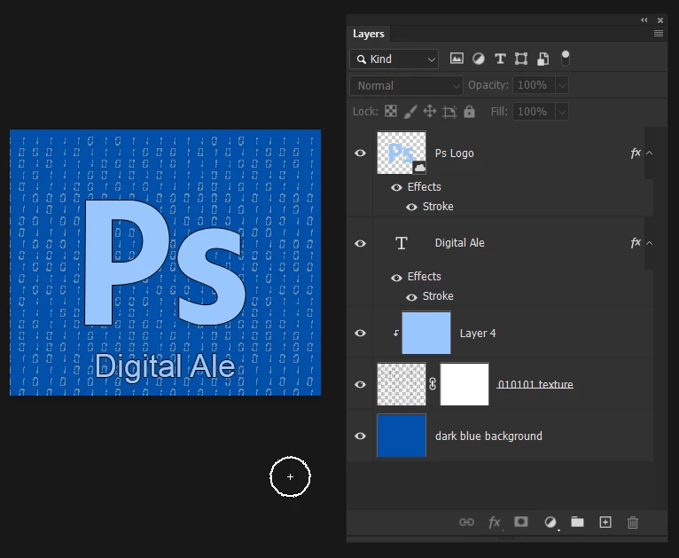The height and width of the screenshot is (558, 679).
Task: Hide Effects on Digital Ale layer
Action: point(396,278)
